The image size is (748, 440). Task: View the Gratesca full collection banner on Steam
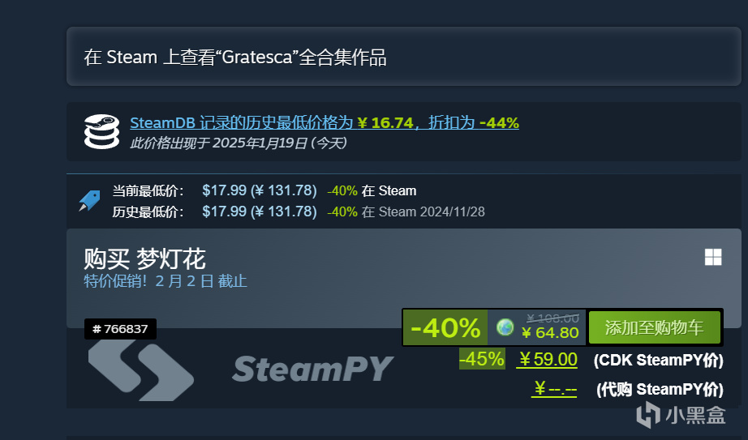403,57
